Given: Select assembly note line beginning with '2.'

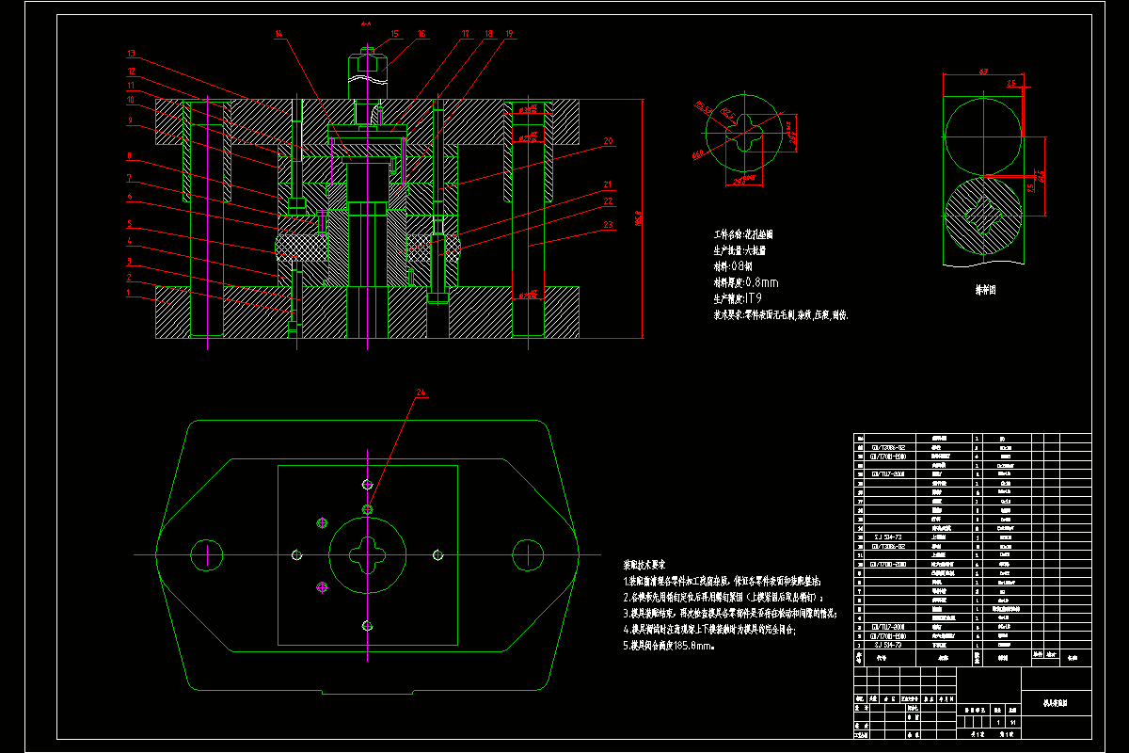Looking at the screenshot, I should (724, 598).
